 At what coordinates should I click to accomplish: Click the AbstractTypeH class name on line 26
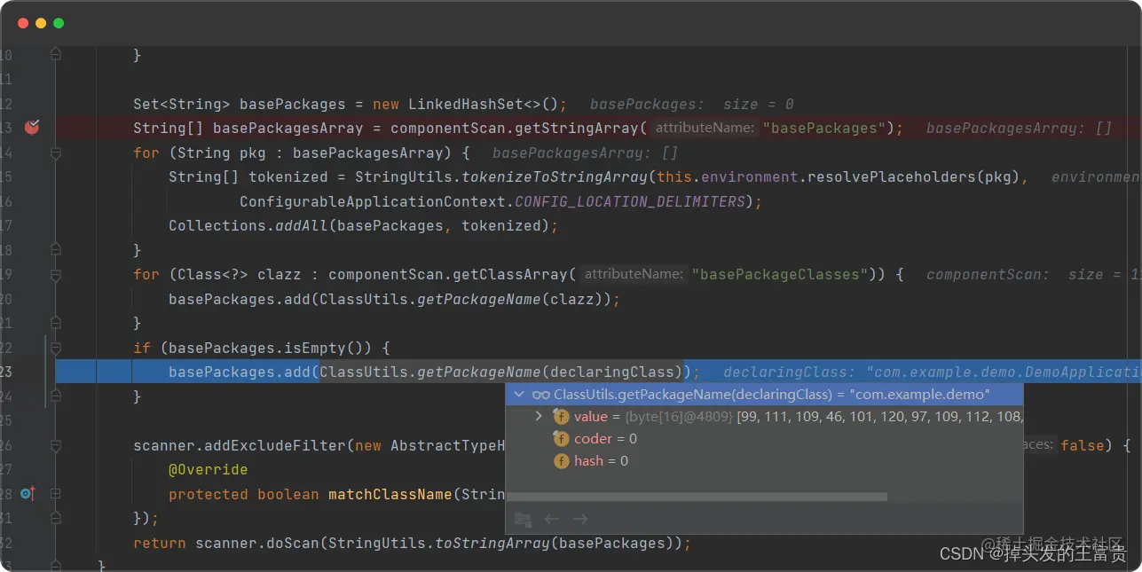point(447,445)
